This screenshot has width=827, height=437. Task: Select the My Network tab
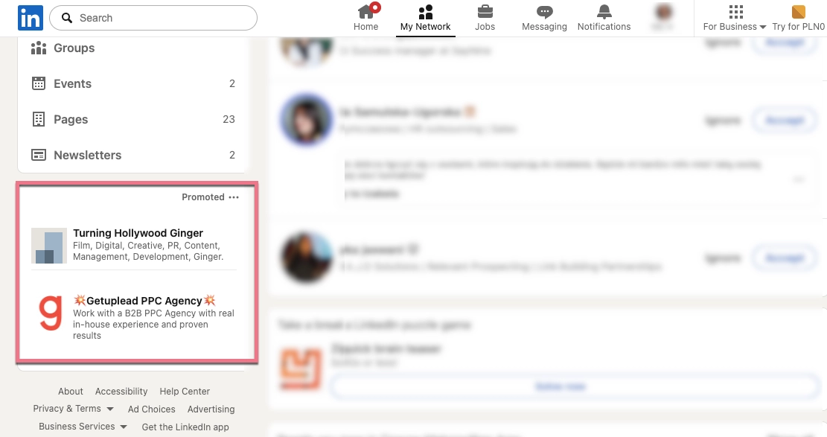(x=425, y=19)
